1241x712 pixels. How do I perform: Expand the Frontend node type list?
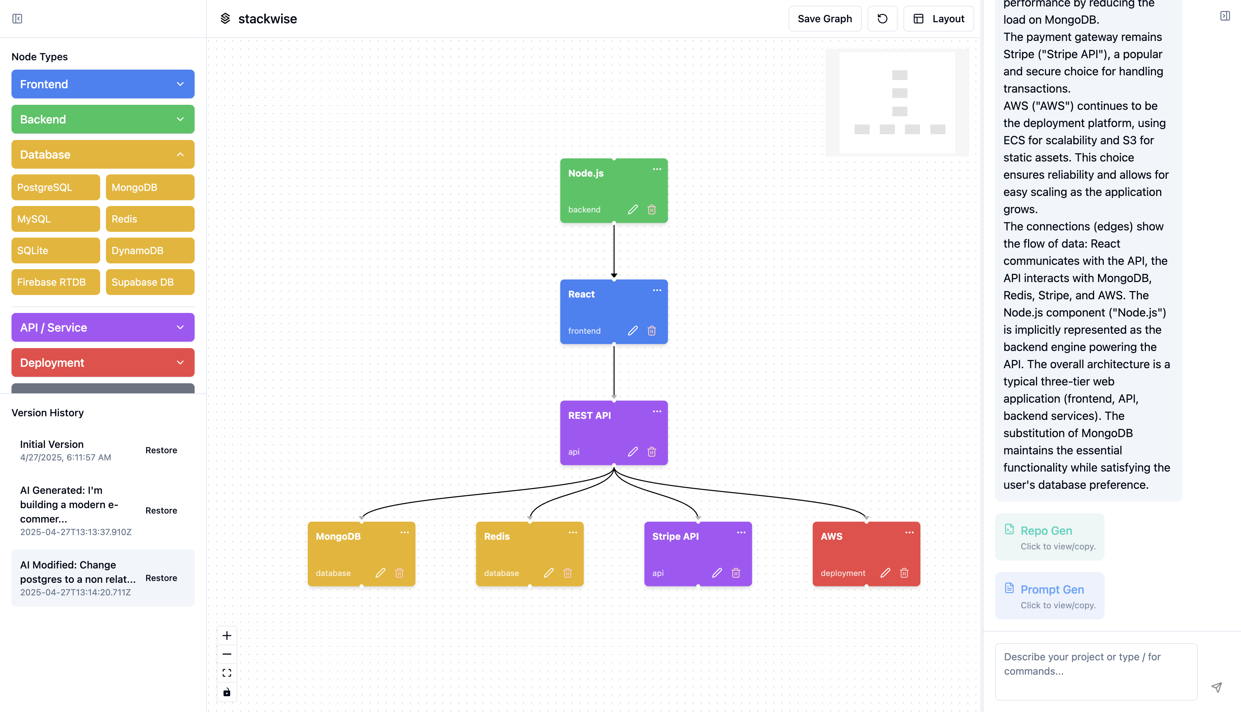tap(103, 84)
